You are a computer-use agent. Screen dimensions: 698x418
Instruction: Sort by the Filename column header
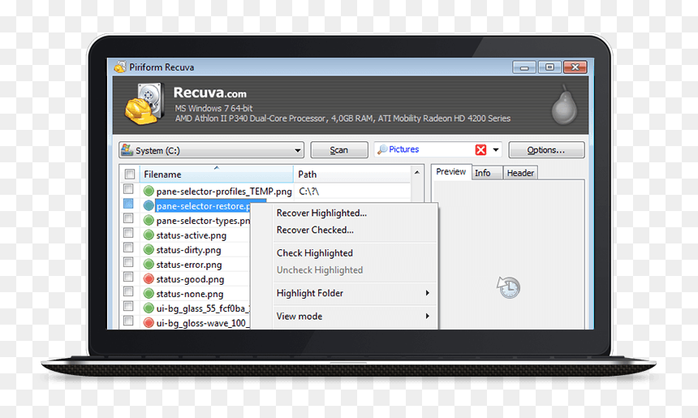click(217, 174)
